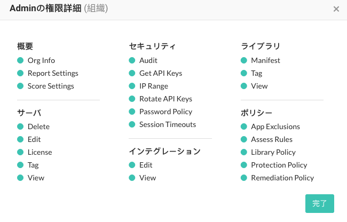Click the dot beside Password Policy

point(132,112)
